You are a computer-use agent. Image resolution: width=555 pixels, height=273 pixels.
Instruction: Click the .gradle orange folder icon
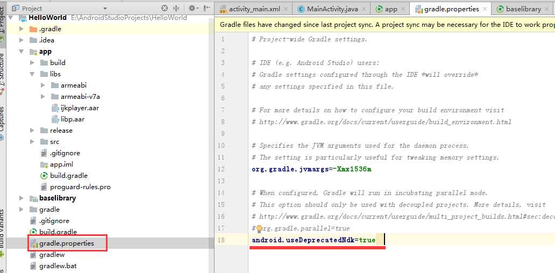tap(33, 29)
